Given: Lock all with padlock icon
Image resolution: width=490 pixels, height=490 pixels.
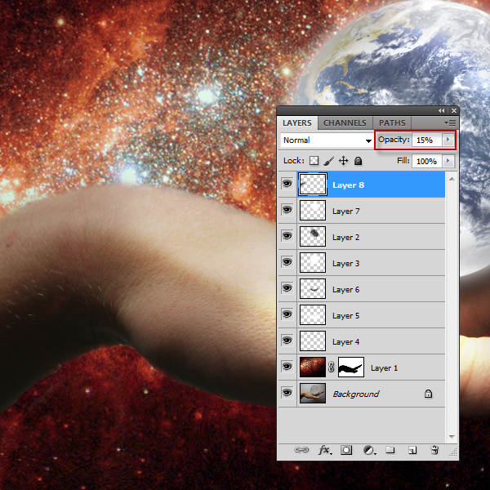Looking at the screenshot, I should pos(359,161).
